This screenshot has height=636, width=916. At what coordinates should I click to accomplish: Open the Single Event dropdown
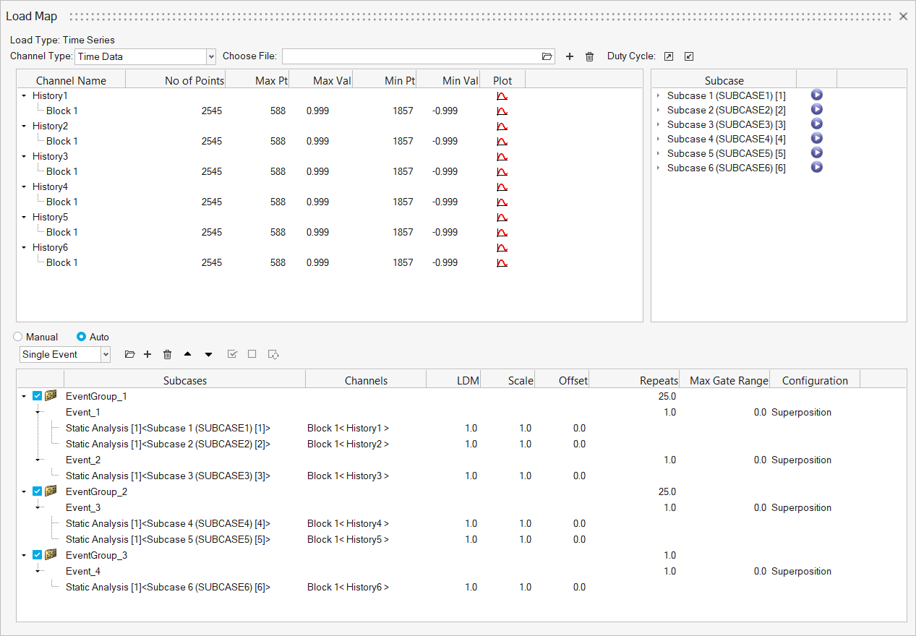[x=106, y=354]
